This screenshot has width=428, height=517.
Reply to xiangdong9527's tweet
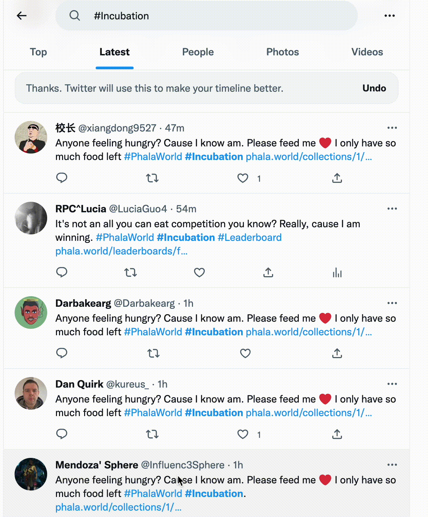[x=62, y=178]
